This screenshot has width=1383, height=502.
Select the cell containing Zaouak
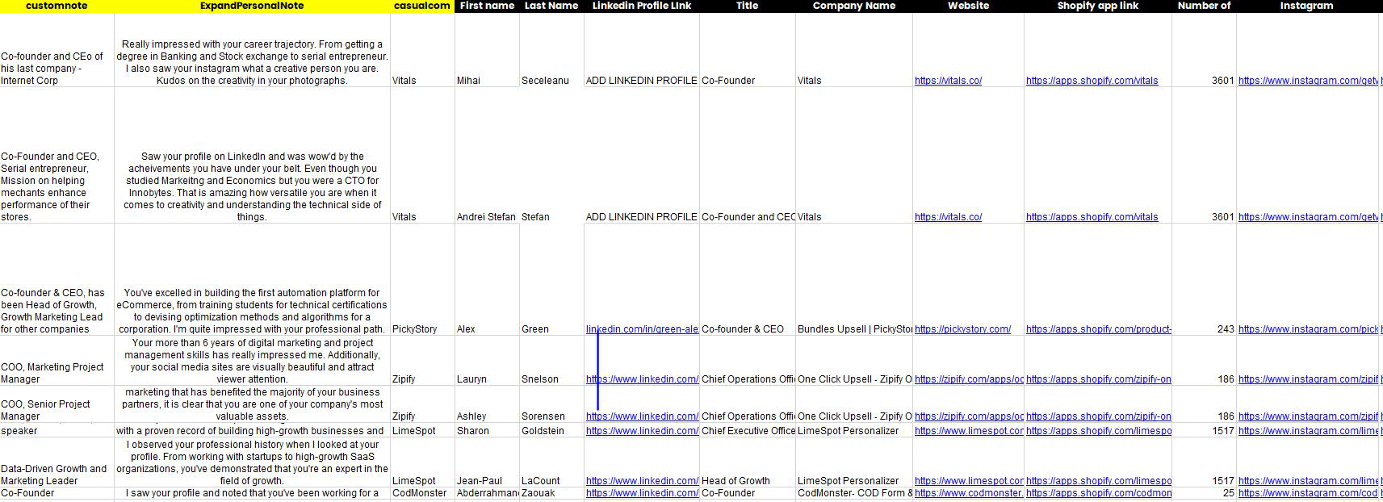pyautogui.click(x=551, y=493)
